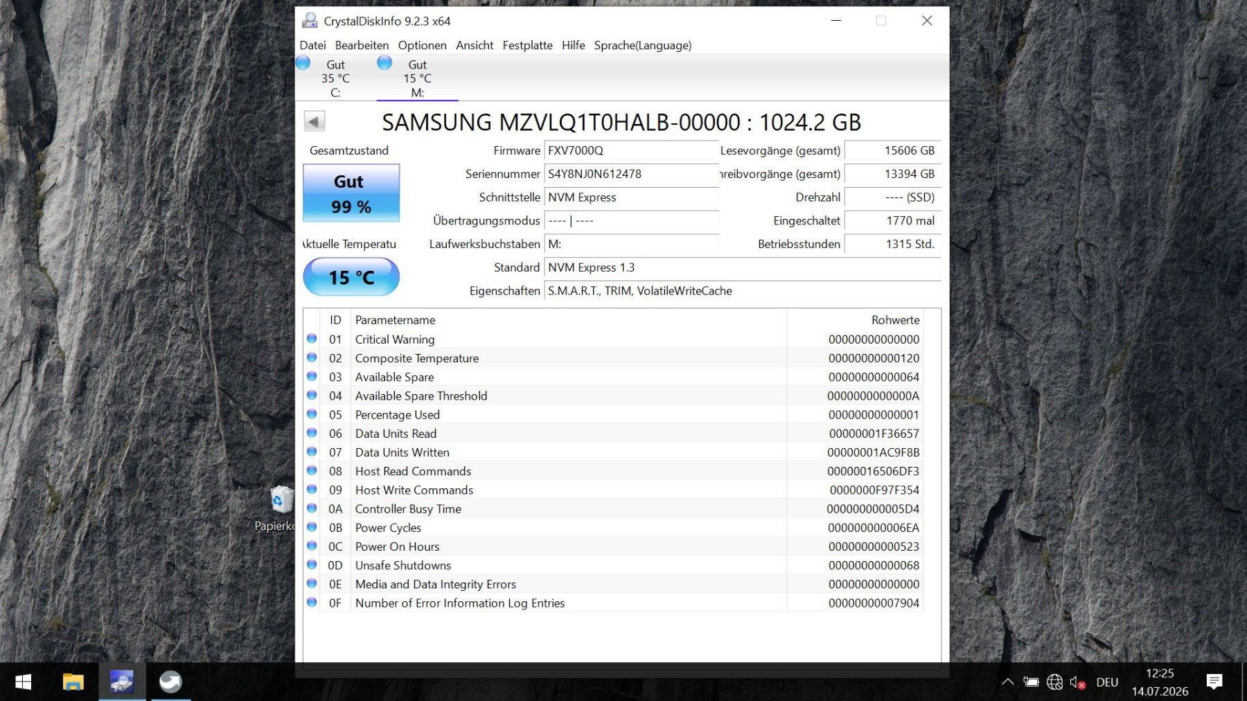Click the status dot for Power On Hours
Viewport: 1247px width, 701px height.
tap(312, 546)
